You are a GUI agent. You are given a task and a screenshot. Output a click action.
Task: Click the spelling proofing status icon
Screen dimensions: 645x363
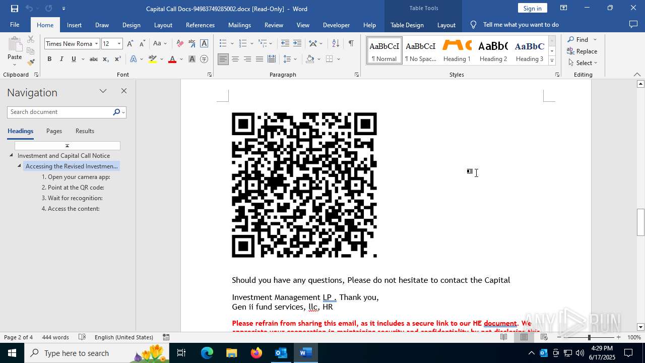point(83,337)
